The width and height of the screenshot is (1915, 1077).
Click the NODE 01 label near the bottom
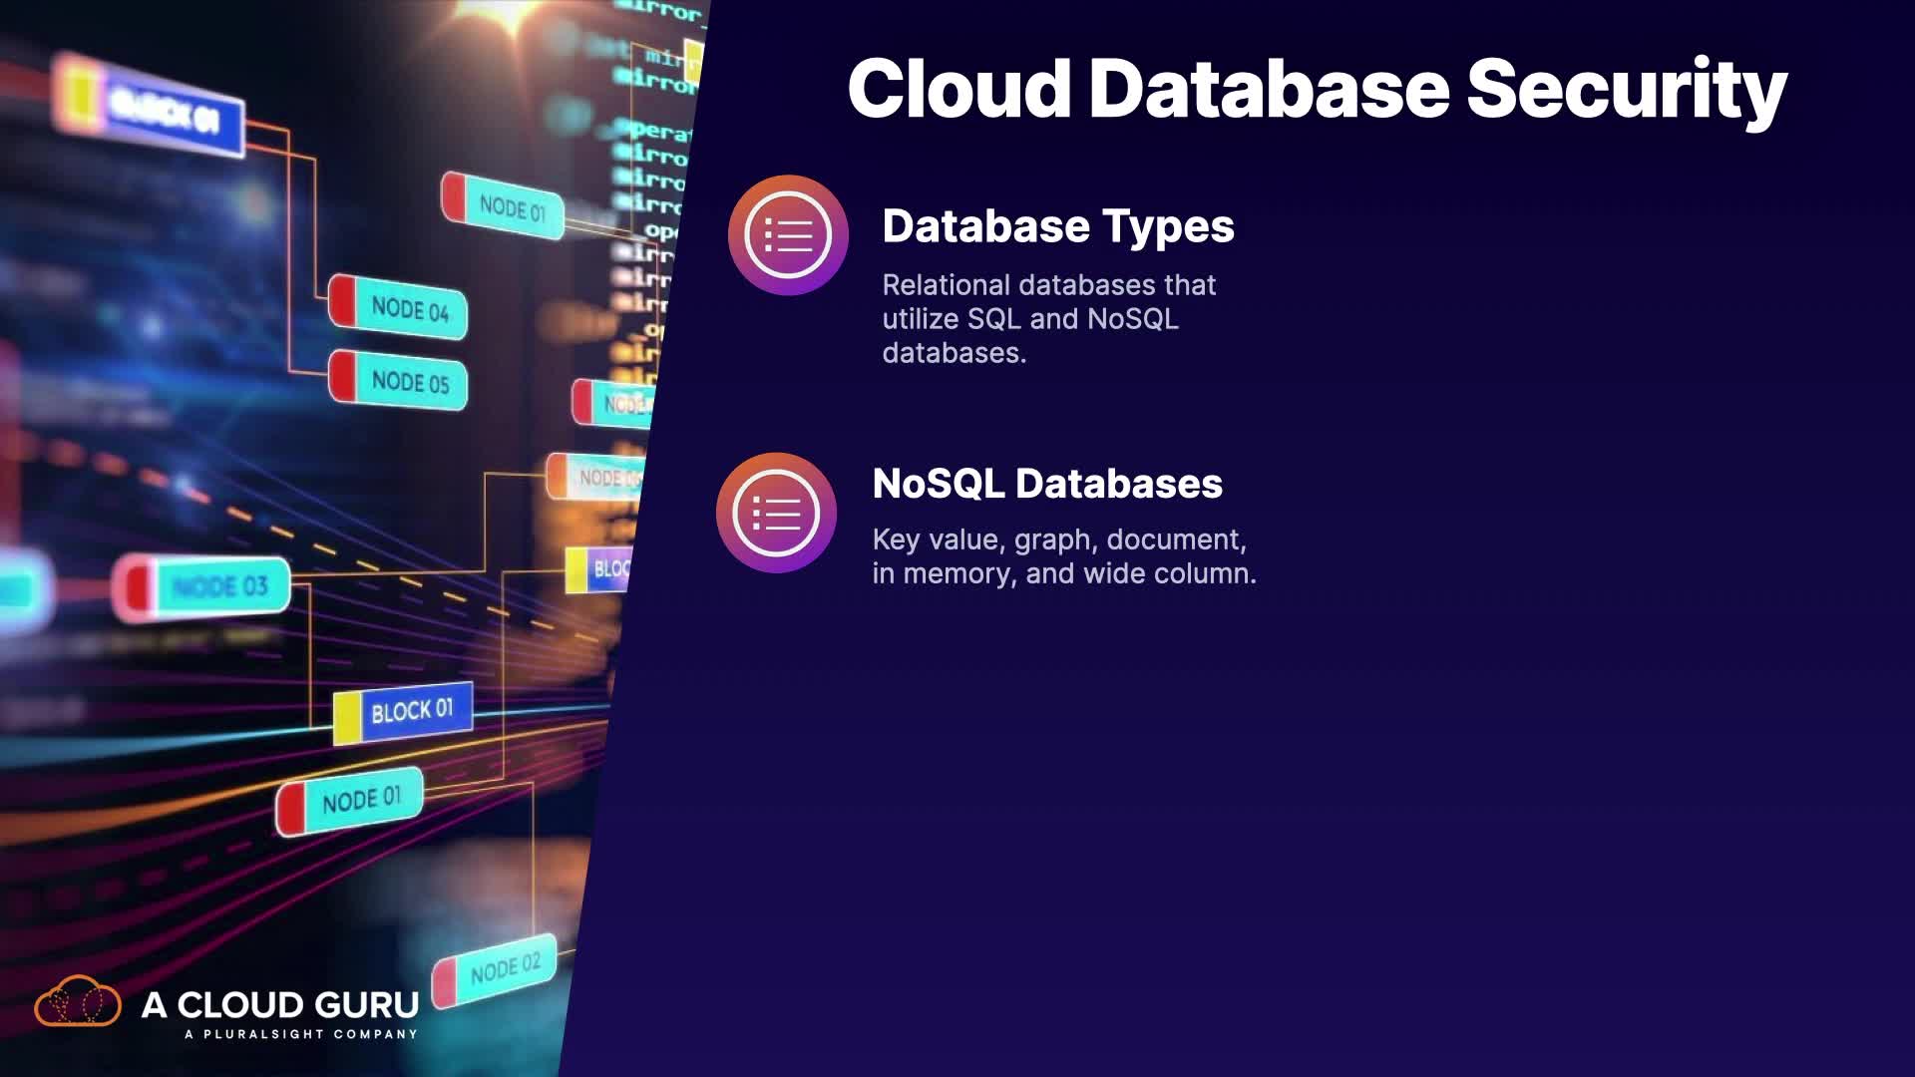click(x=361, y=800)
